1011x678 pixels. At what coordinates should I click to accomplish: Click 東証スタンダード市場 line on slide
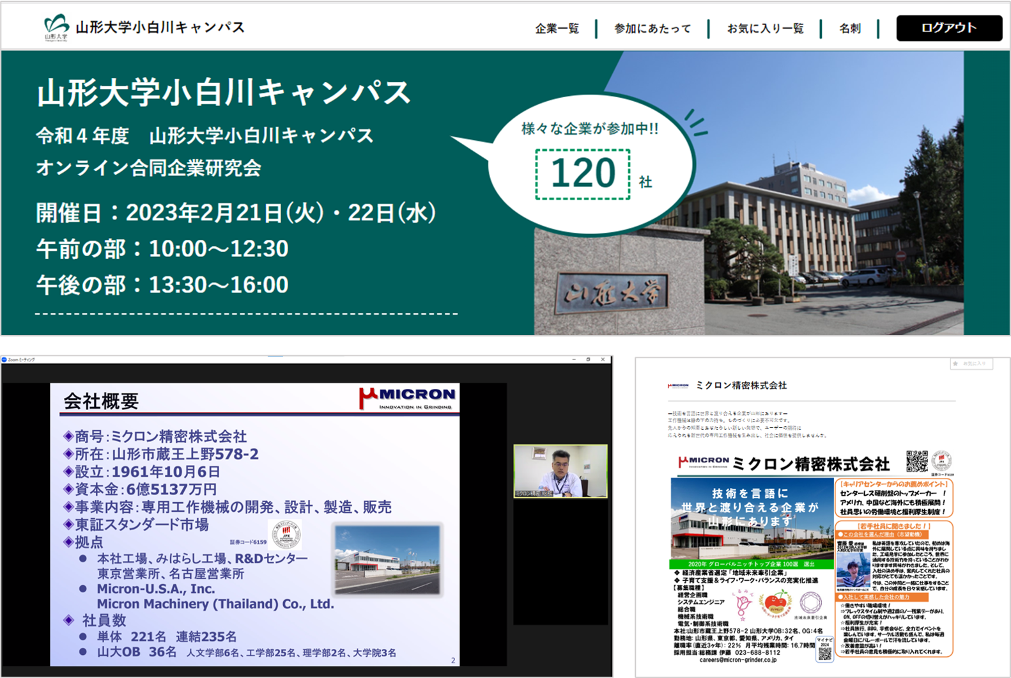[136, 525]
